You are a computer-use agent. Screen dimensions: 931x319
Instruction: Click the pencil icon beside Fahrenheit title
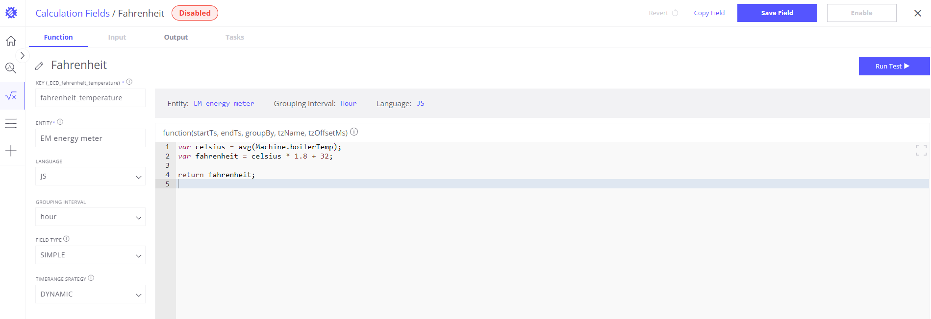[x=40, y=66]
